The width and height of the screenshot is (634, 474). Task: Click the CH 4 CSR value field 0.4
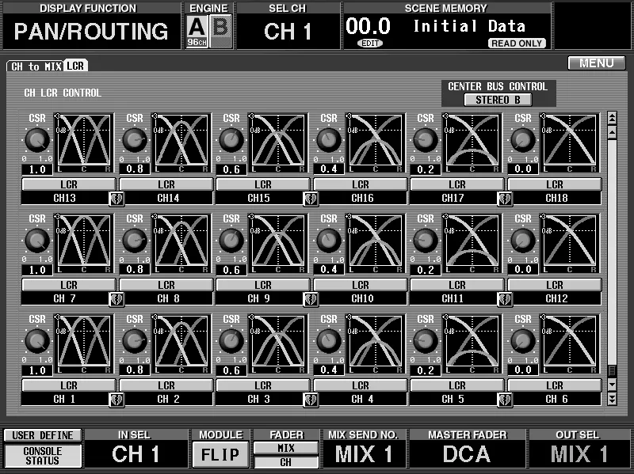pyautogui.click(x=328, y=370)
